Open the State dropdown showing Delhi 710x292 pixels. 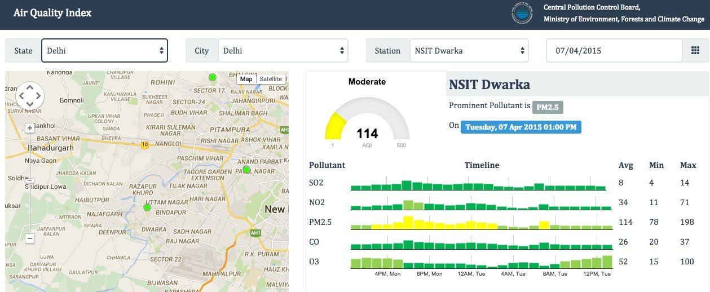point(104,51)
